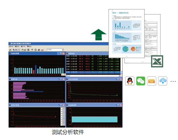Open the File menu (文件)
The height and width of the screenshot is (140, 178).
pyautogui.click(x=11, y=46)
